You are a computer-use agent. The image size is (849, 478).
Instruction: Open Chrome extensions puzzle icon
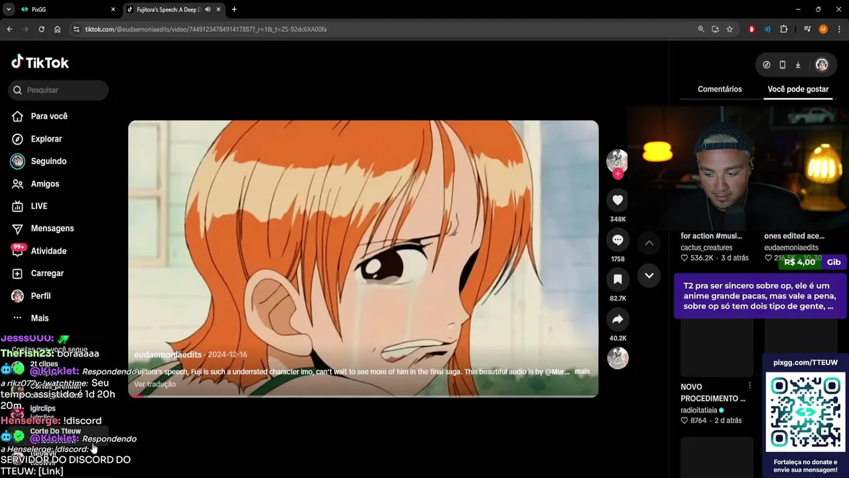(783, 29)
